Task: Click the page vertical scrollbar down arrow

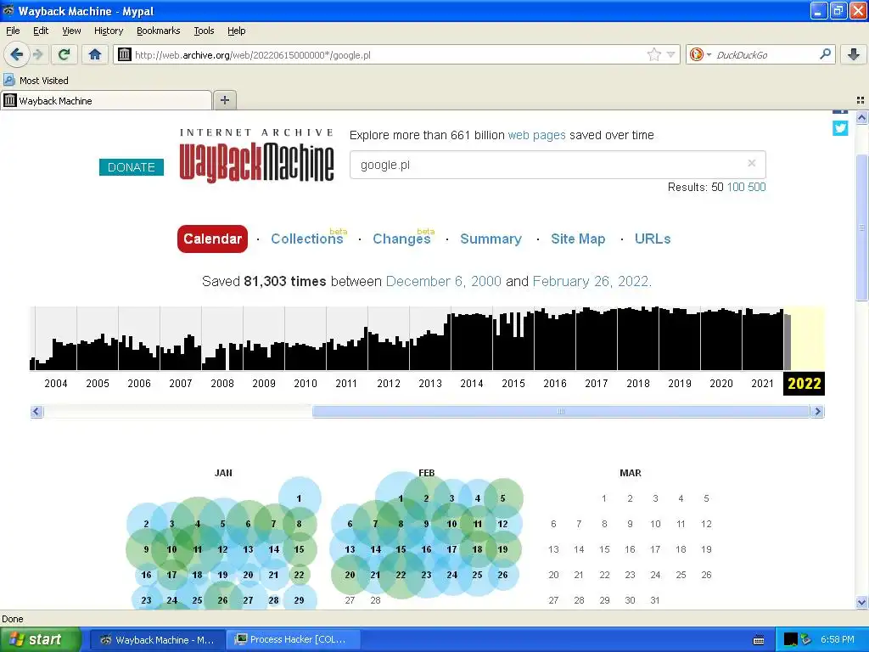Action: [861, 602]
